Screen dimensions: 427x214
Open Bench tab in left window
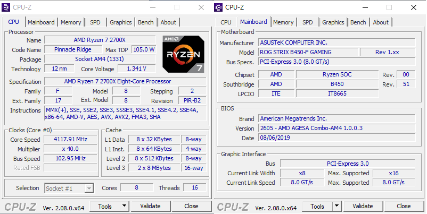(x=146, y=22)
